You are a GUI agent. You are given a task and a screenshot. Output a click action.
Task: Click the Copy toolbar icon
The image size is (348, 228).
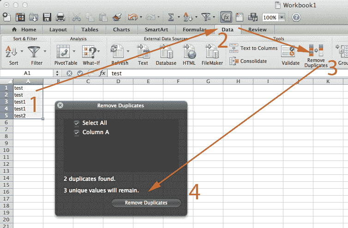point(90,17)
